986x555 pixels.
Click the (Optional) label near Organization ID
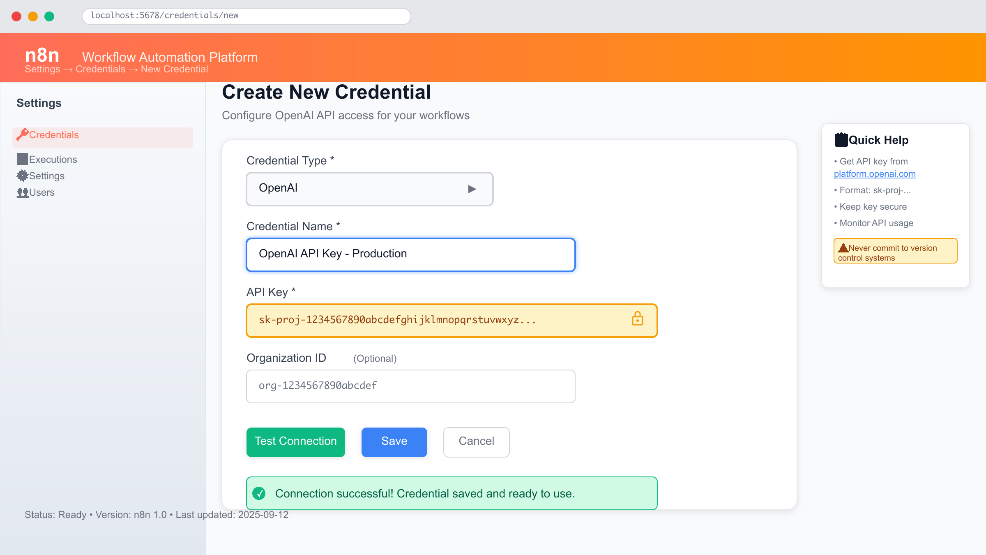point(375,358)
